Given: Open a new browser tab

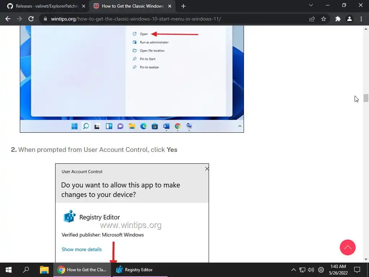Looking at the screenshot, I should [x=183, y=6].
